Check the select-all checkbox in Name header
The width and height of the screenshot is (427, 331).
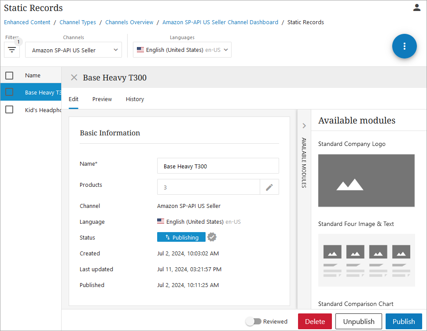(9, 76)
